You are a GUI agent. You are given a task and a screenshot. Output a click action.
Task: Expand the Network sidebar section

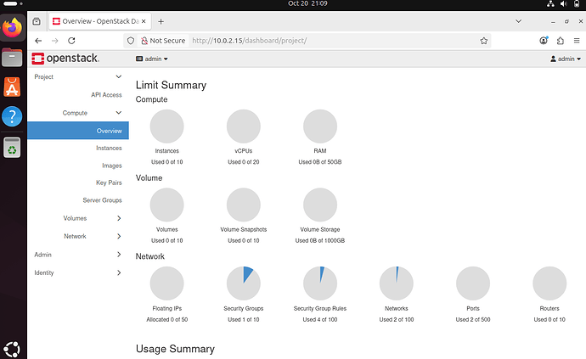(x=78, y=236)
